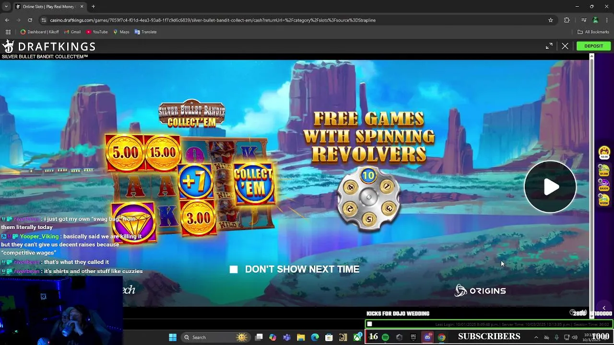
Task: Open the DraftKings logo home link
Action: click(x=48, y=46)
